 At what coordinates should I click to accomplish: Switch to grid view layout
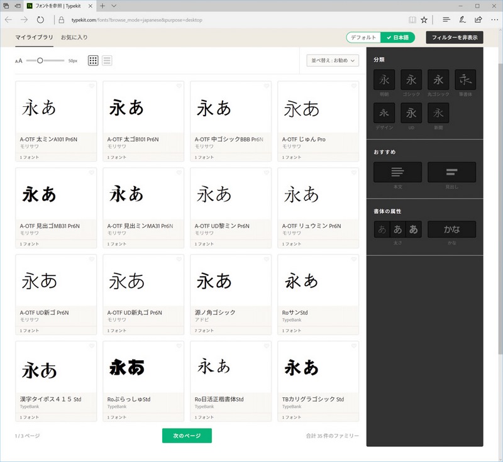click(91, 60)
